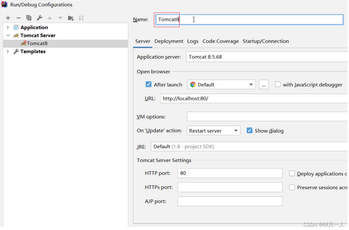Click the Application type icon in tree
Image resolution: width=349 pixels, height=230 pixels.
(16, 28)
